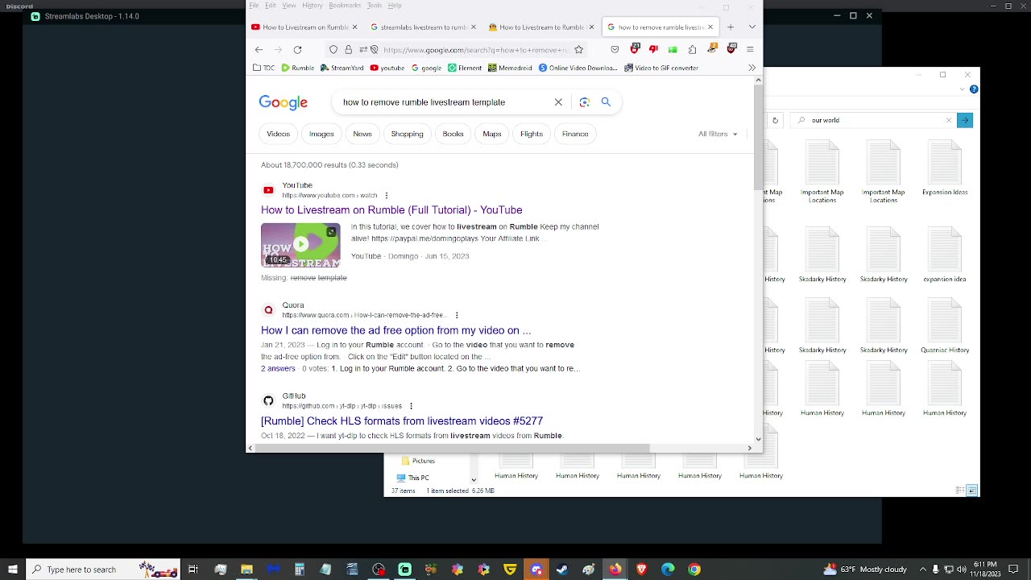This screenshot has width=1031, height=580.
Task: Open more options for the YouTube result
Action: pos(387,196)
